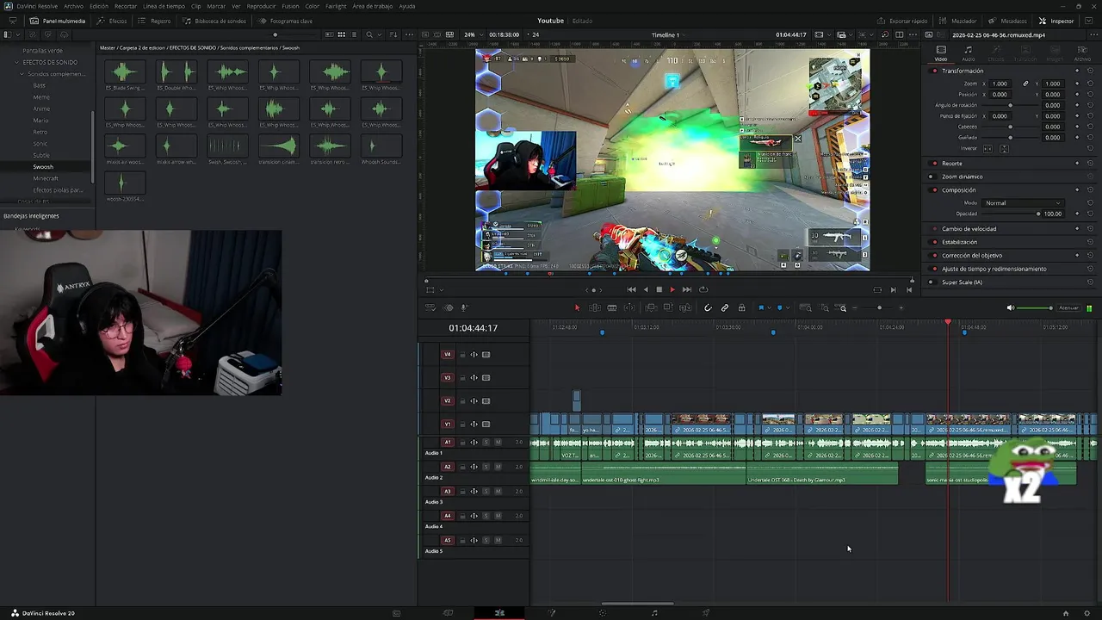The height and width of the screenshot is (620, 1102).
Task: Reset the Transformación section
Action: (1090, 71)
